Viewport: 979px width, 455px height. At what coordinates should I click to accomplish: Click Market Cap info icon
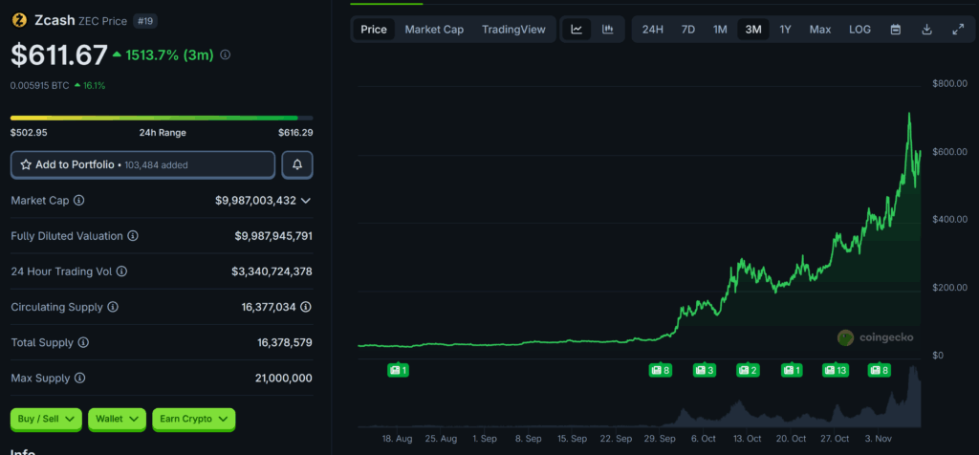79,201
